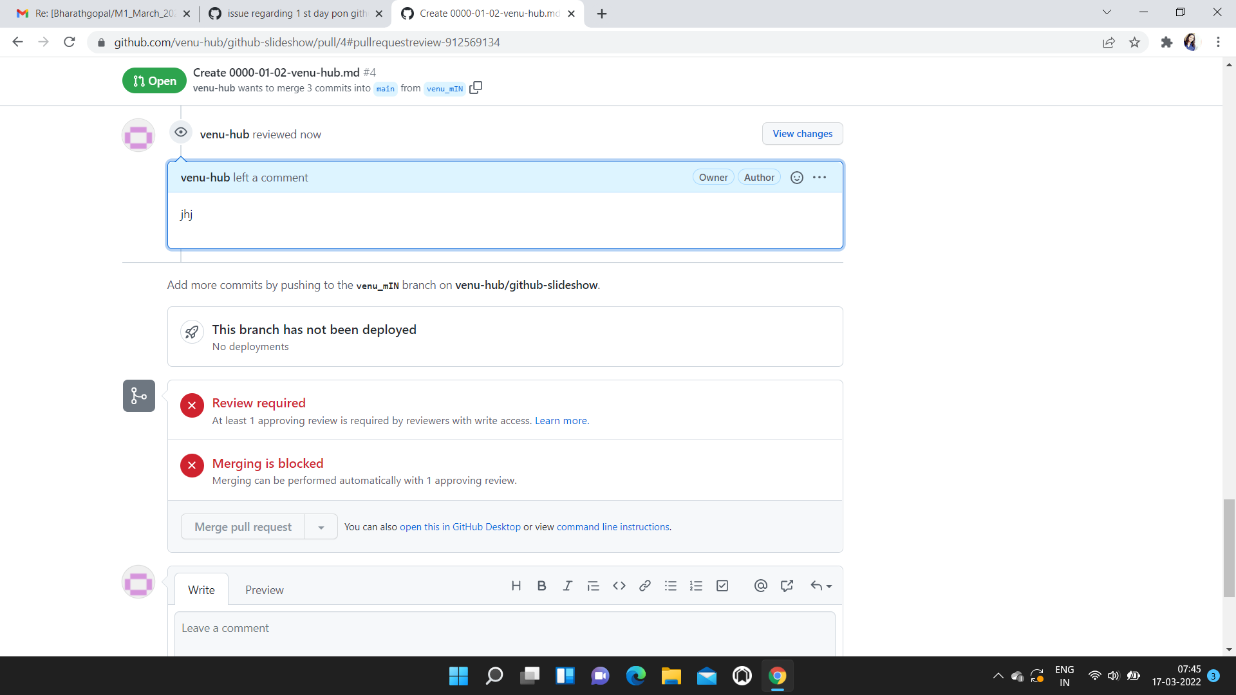Open comment options three-dot menu

click(819, 178)
